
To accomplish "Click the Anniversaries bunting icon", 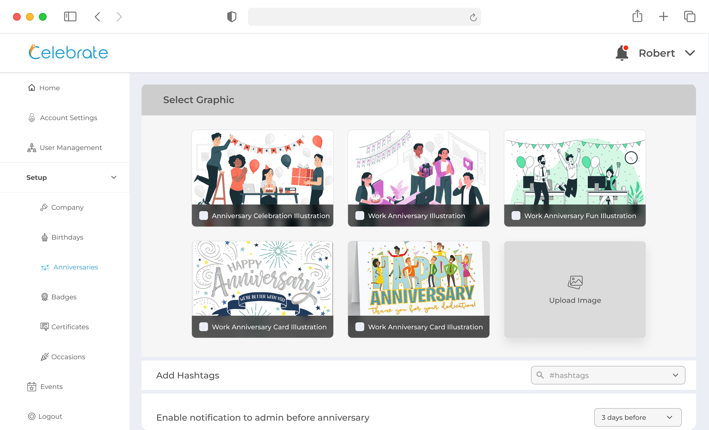I will pyautogui.click(x=45, y=267).
